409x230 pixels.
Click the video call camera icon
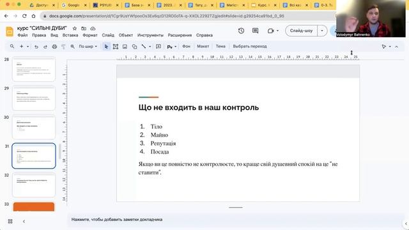(270, 31)
